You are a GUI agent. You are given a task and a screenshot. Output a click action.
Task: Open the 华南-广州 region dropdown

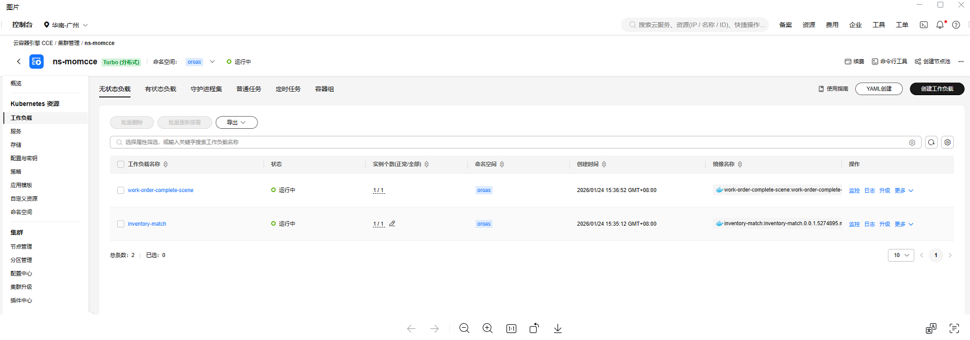point(66,25)
